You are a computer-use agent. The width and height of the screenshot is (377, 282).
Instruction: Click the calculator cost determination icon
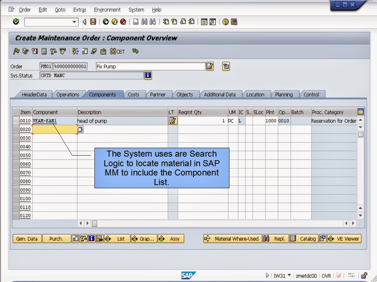43,51
